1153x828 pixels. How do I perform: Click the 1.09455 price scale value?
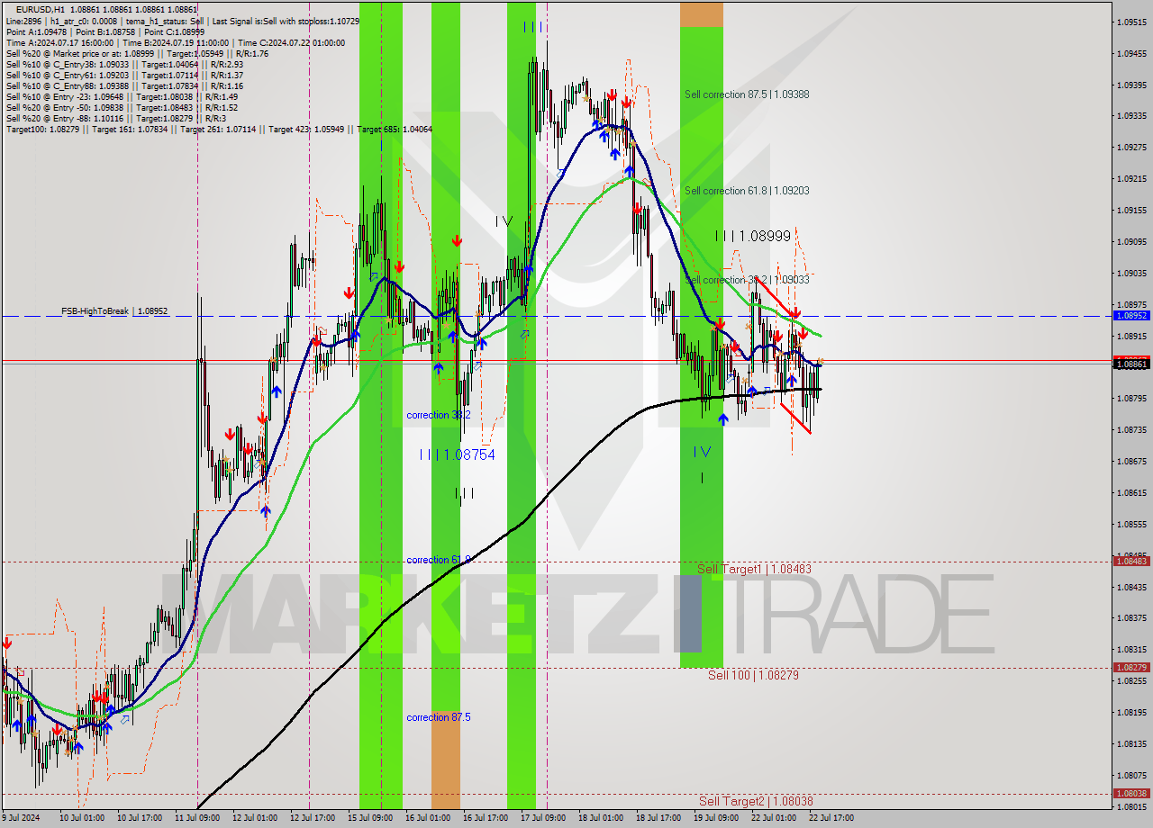coord(1131,53)
